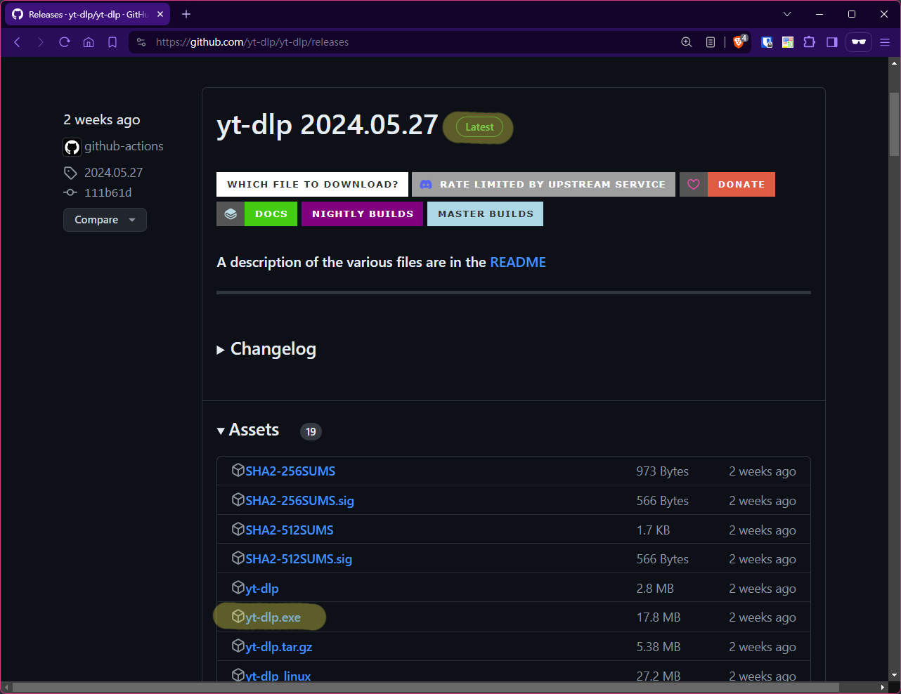The width and height of the screenshot is (901, 694).
Task: Click the WHICH FILE TO DOWNLOAD badge
Action: pyautogui.click(x=312, y=184)
